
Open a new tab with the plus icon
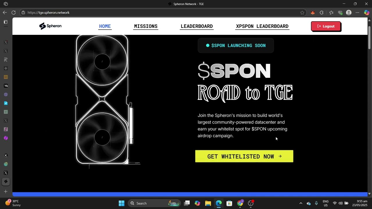(x=6, y=192)
